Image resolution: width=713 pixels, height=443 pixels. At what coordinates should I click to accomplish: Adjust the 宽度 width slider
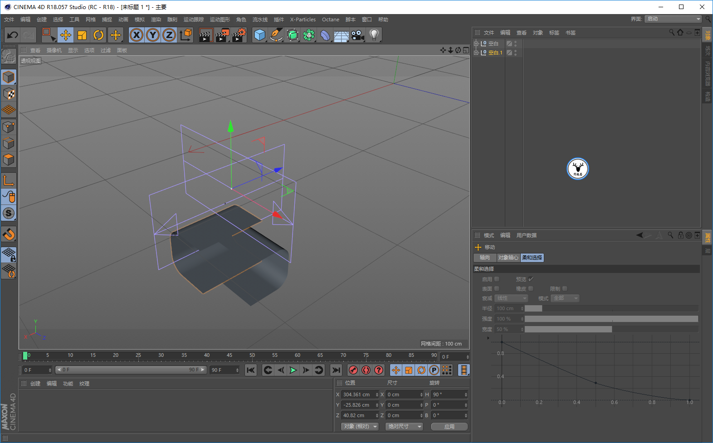pyautogui.click(x=611, y=329)
